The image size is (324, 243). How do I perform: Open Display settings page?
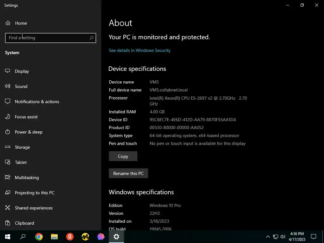tap(51, 71)
